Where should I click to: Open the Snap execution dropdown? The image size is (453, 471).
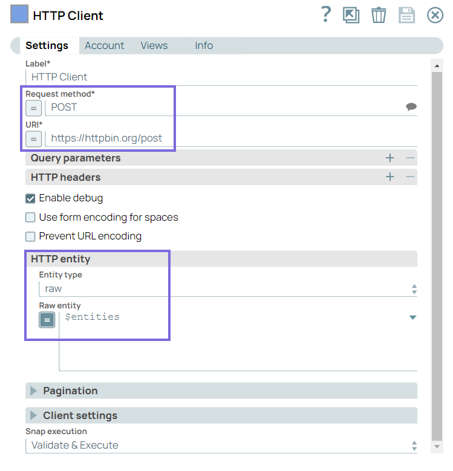pyautogui.click(x=221, y=446)
